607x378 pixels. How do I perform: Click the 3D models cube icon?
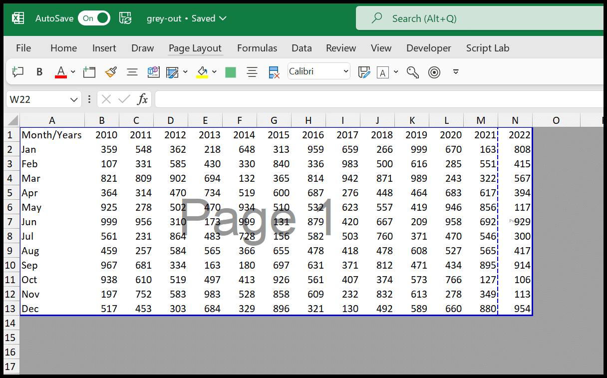153,72
